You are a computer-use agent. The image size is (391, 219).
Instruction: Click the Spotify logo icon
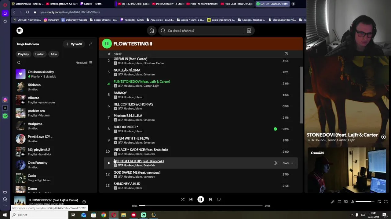[x=20, y=31]
